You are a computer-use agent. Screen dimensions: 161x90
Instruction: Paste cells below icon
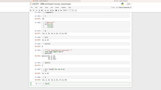coord(42,10)
